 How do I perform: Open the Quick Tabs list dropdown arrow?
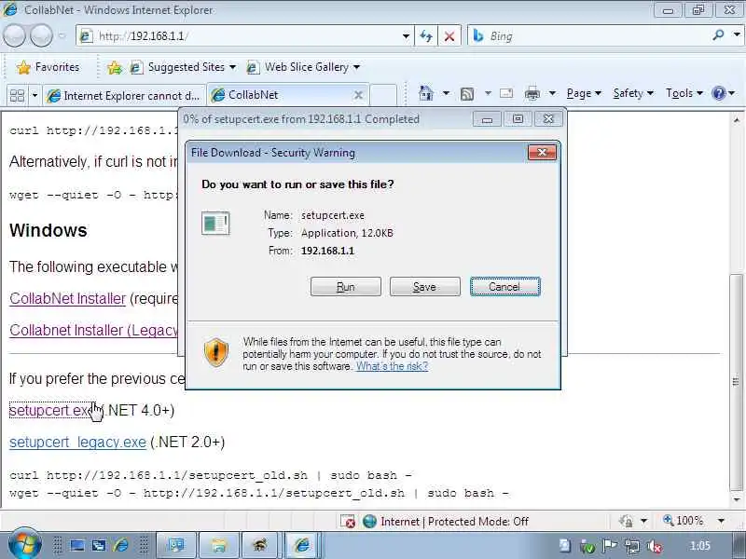[35, 96]
